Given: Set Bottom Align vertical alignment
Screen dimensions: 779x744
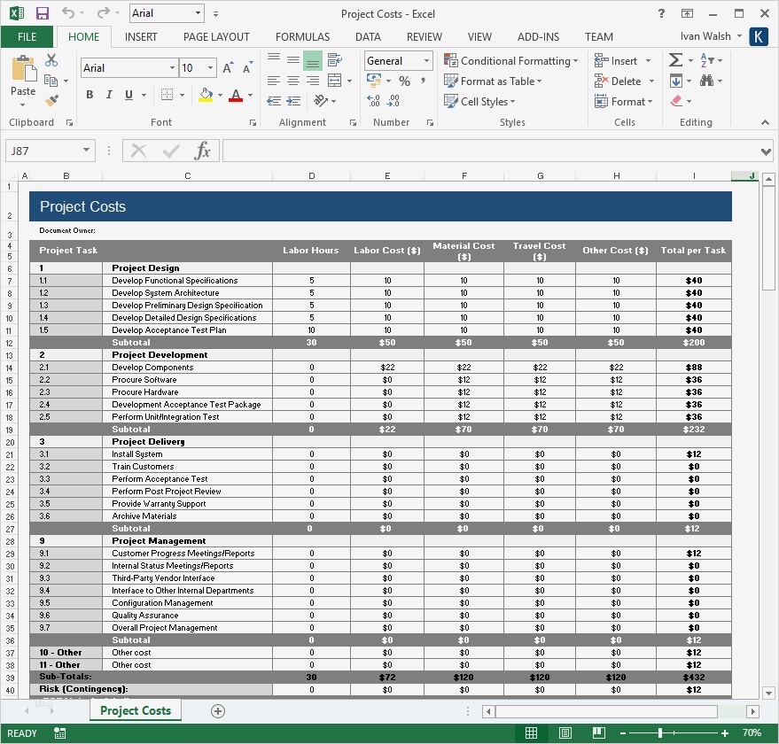Looking at the screenshot, I should pyautogui.click(x=313, y=60).
